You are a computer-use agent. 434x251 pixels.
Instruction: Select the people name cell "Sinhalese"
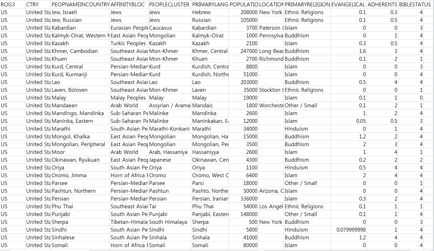80,238
